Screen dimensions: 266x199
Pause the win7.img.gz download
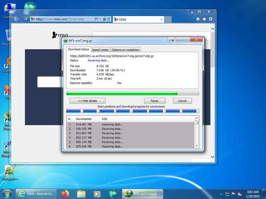coord(155,101)
